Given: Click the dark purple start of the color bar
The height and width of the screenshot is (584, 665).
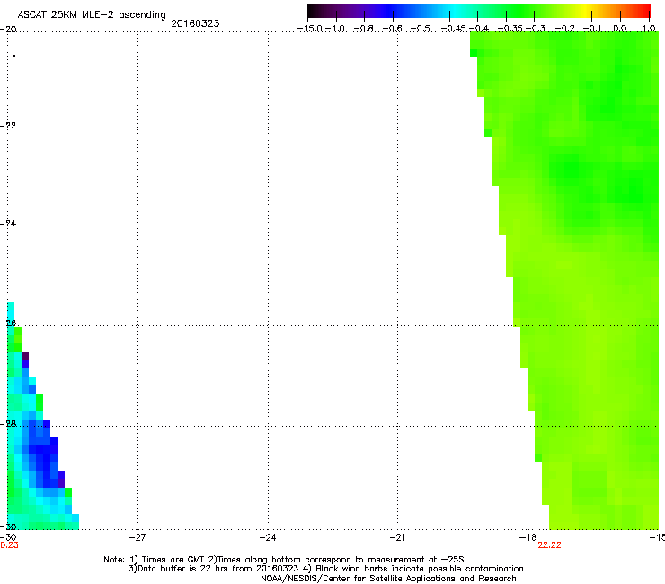Looking at the screenshot, I should pyautogui.click(x=315, y=11).
